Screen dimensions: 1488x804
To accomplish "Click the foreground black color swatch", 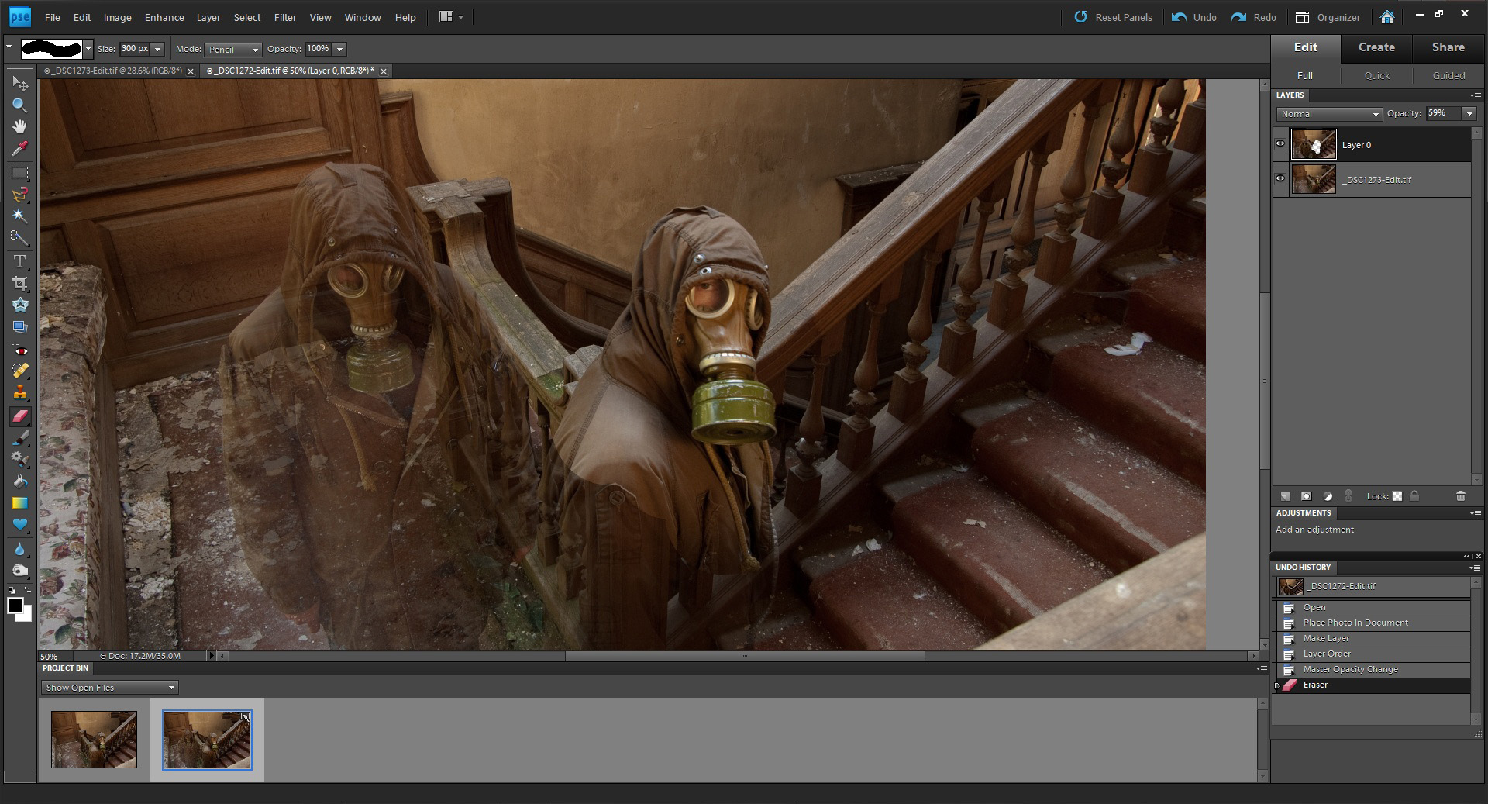I will (14, 606).
